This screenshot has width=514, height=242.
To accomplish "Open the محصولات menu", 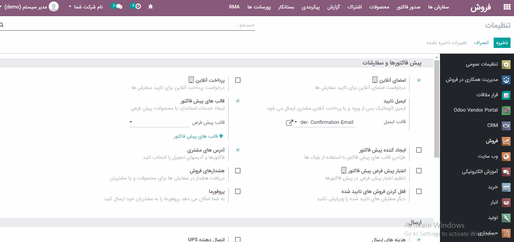I will coord(379,7).
